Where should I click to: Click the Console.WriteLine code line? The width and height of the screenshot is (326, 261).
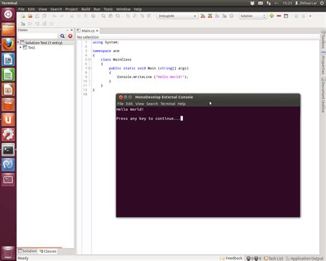[153, 77]
